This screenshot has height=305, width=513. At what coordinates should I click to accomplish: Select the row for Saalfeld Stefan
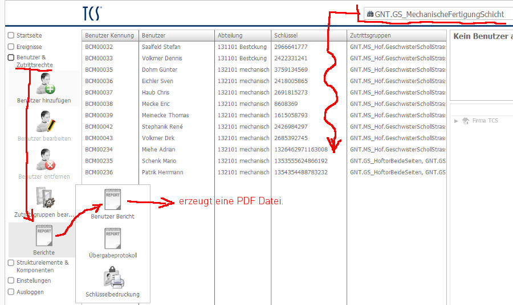point(161,47)
